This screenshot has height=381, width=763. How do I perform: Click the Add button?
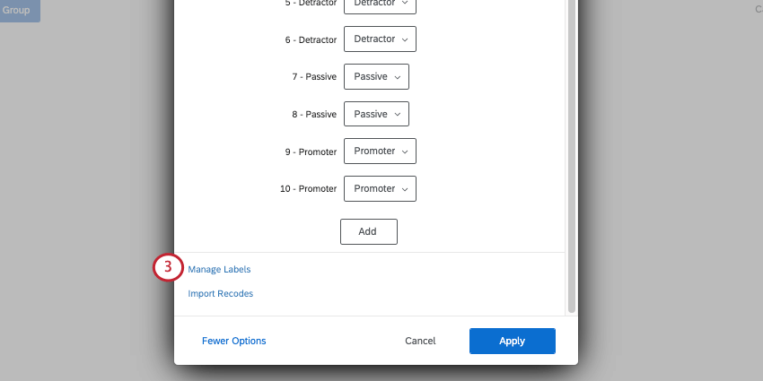click(x=368, y=231)
